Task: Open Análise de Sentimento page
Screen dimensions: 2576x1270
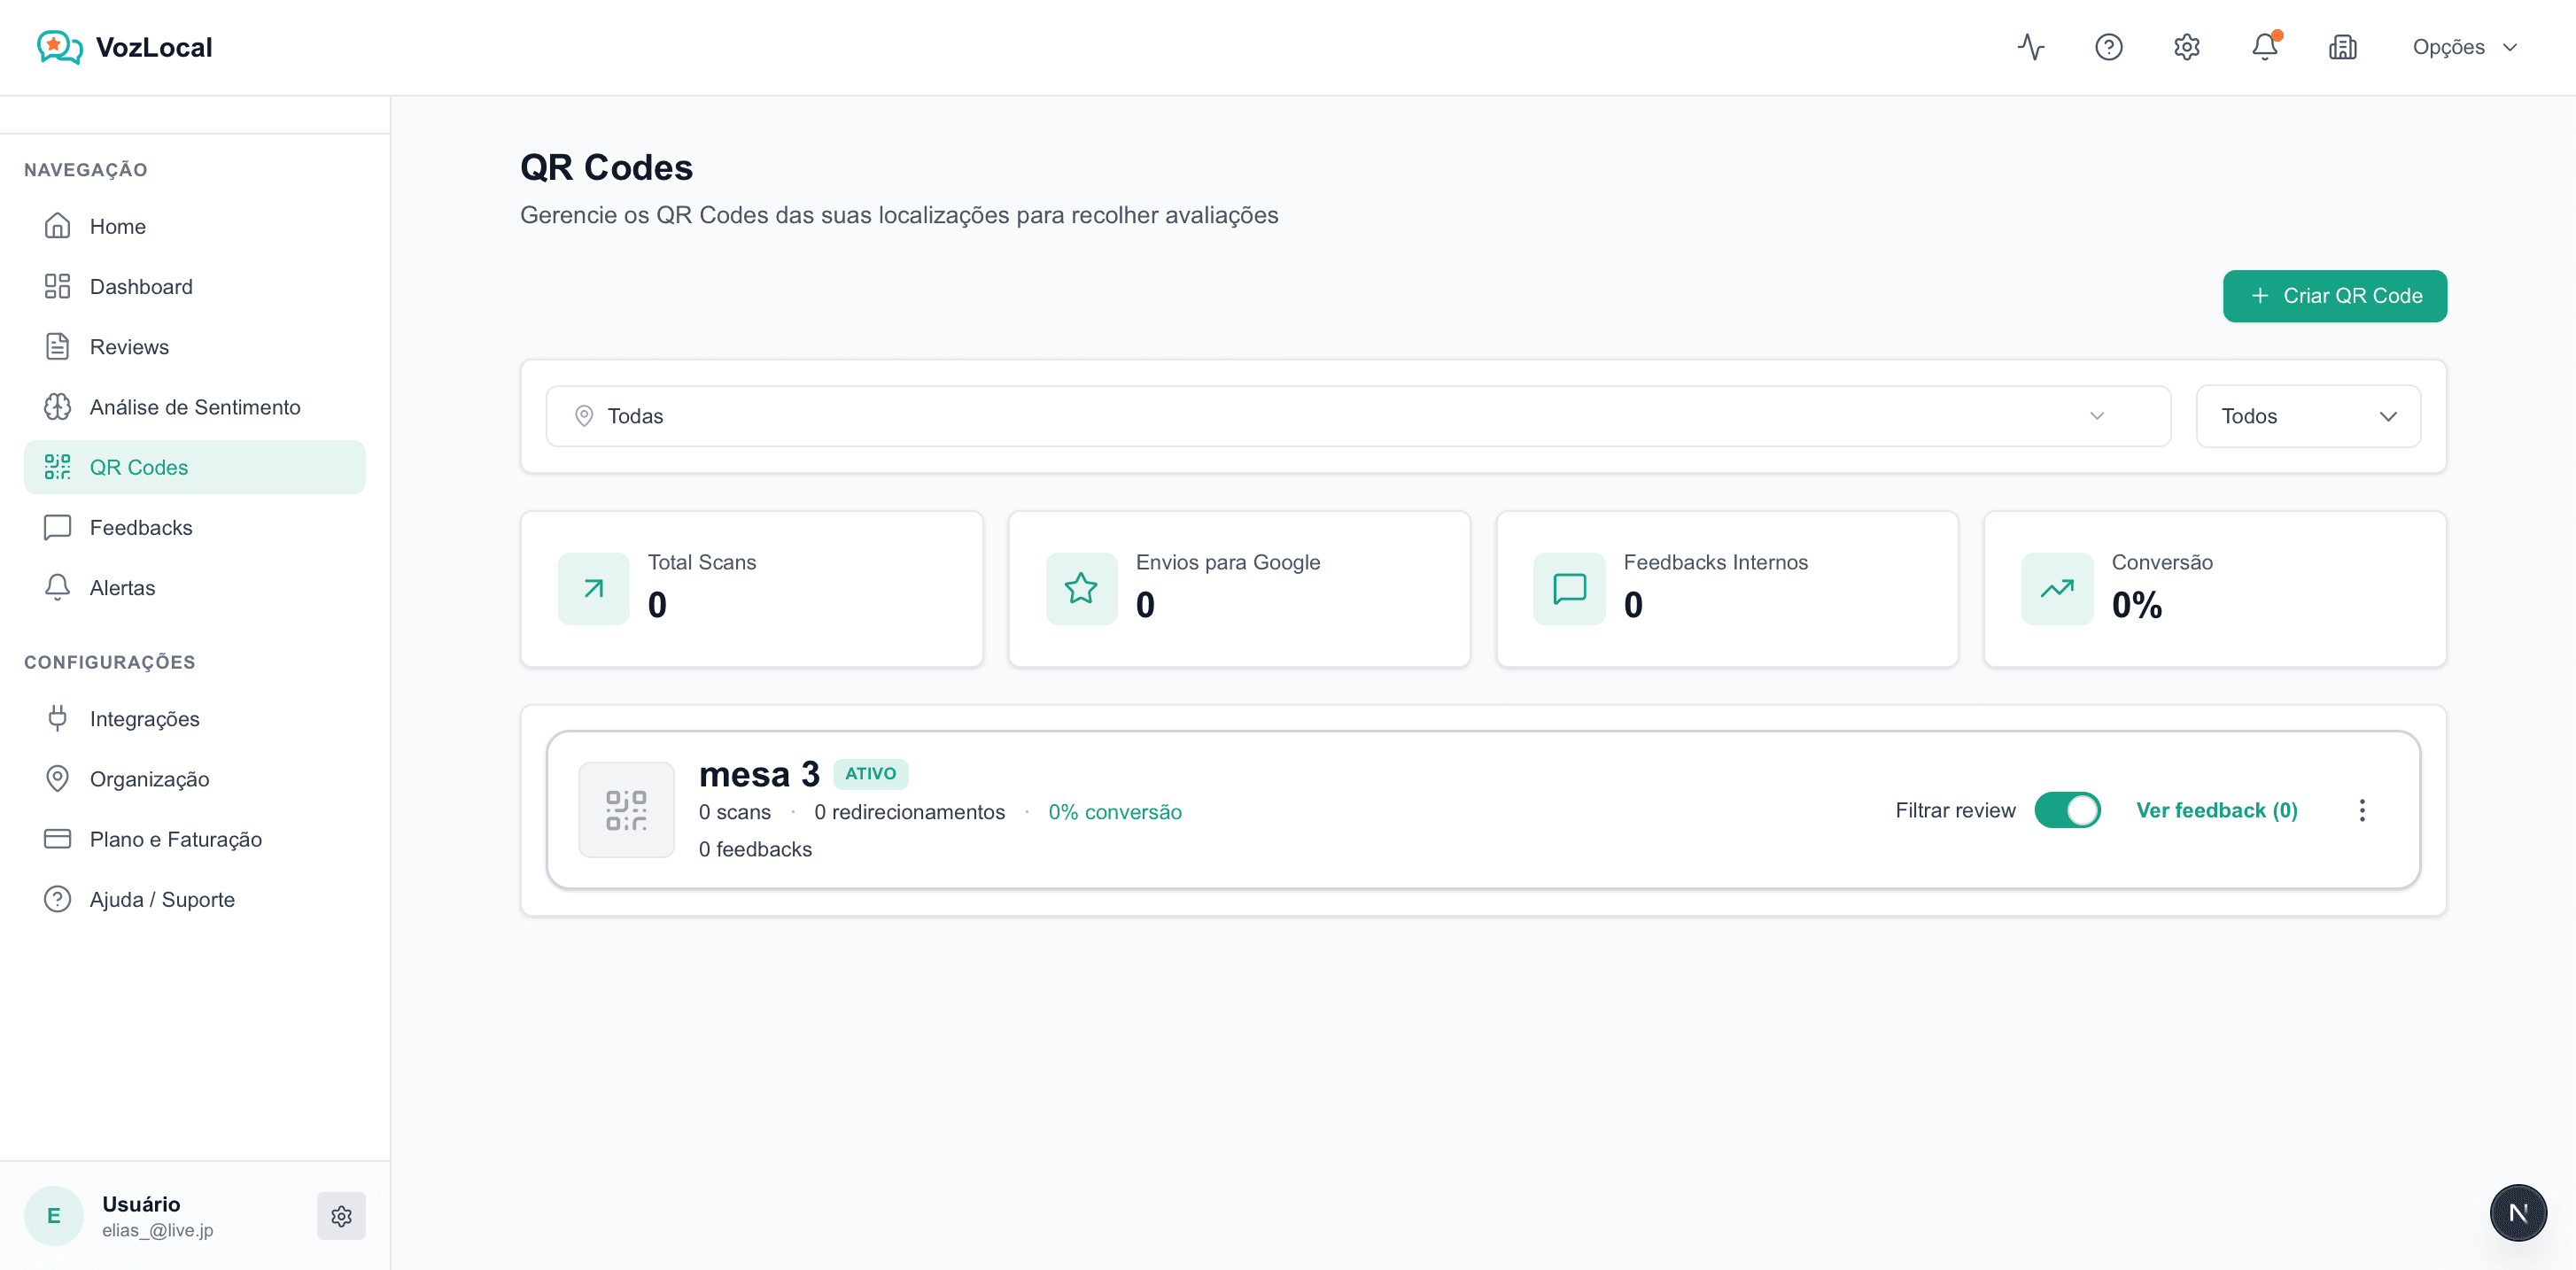Action: (x=194, y=407)
